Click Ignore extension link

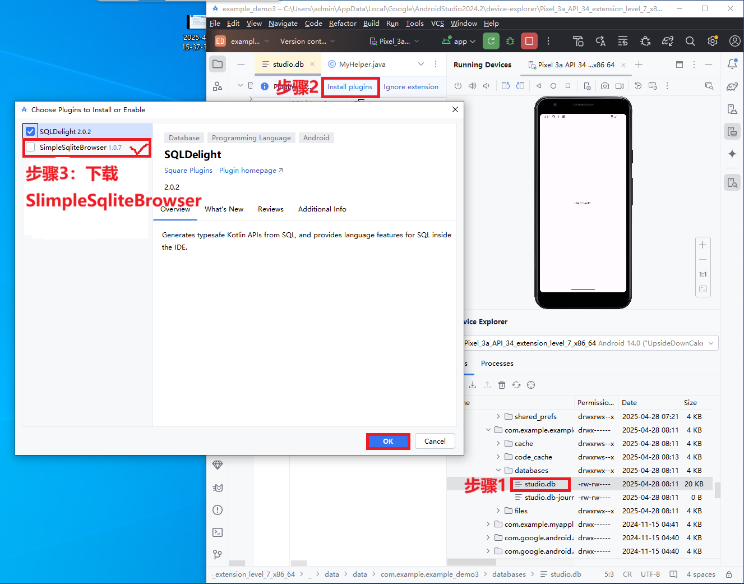[411, 86]
